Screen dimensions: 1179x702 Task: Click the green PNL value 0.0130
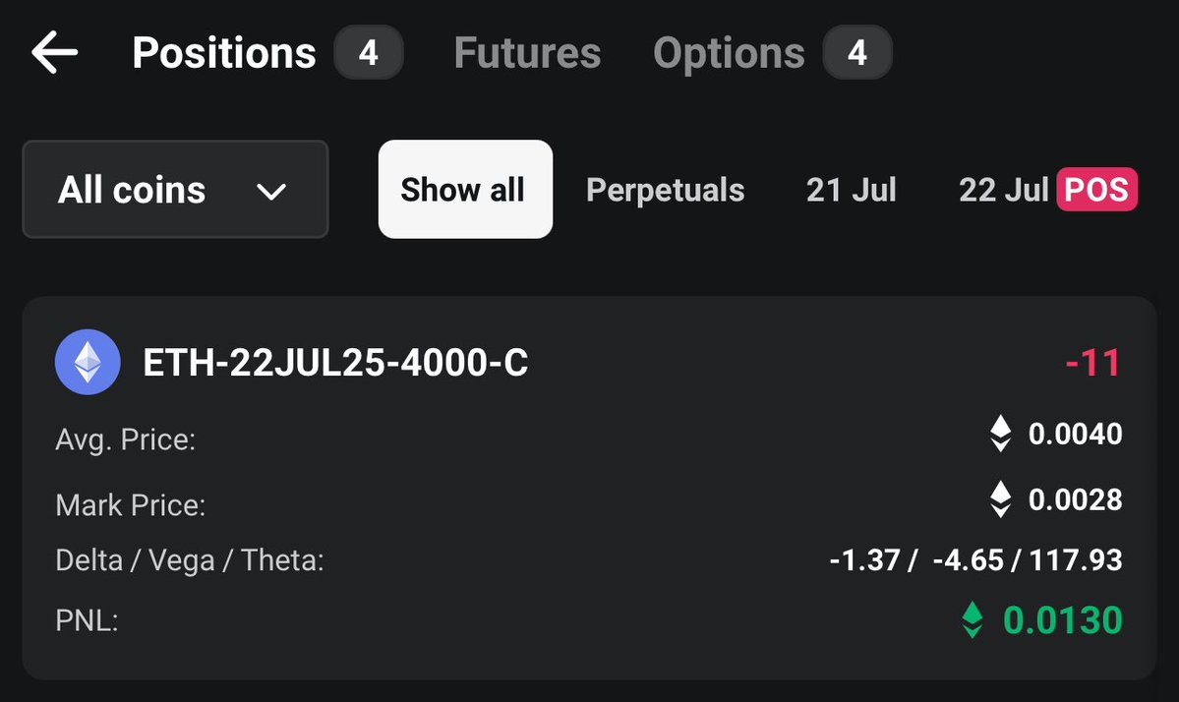(1062, 620)
